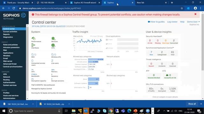Click the browser back arrow
The width and height of the screenshot is (204, 114).
click(4, 8)
